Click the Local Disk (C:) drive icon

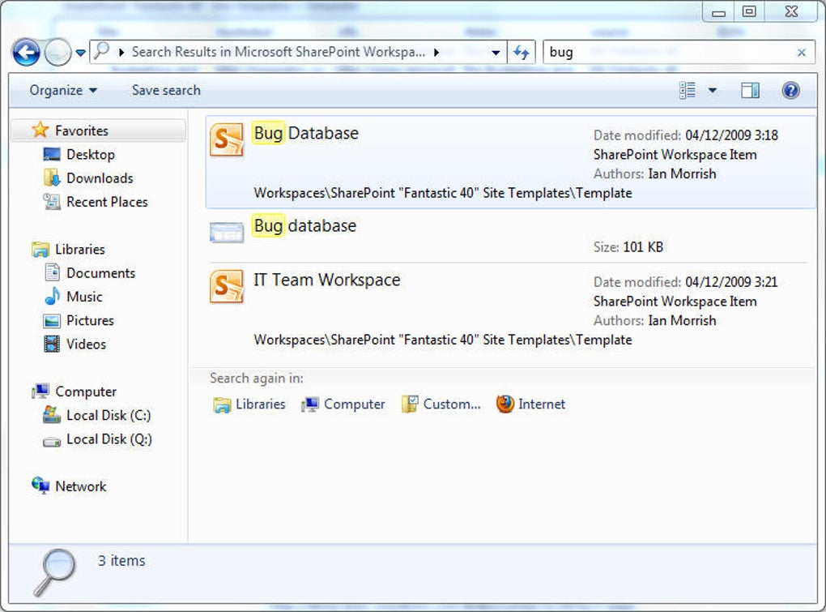(52, 415)
